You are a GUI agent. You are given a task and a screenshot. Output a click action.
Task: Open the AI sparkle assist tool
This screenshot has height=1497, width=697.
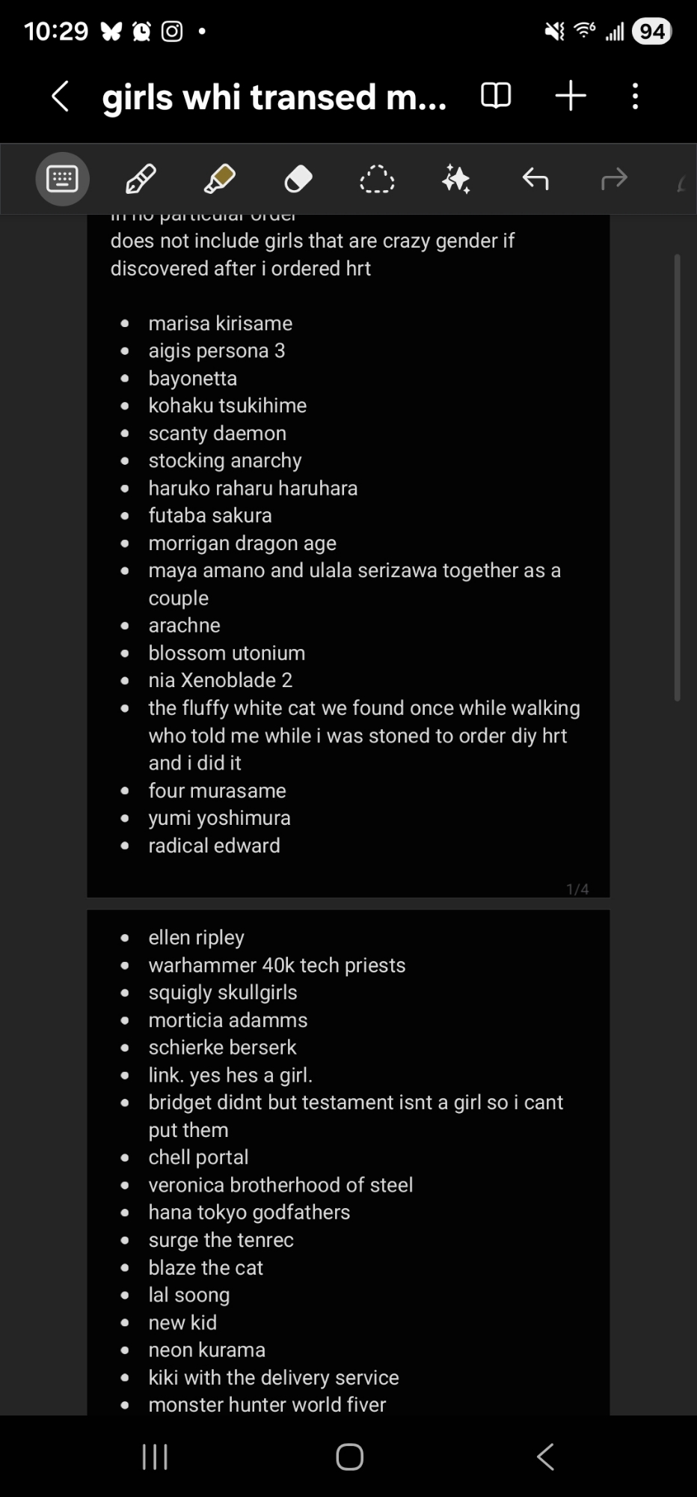pos(456,179)
